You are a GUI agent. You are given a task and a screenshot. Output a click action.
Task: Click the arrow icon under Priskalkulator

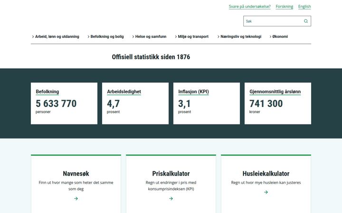click(x=171, y=198)
